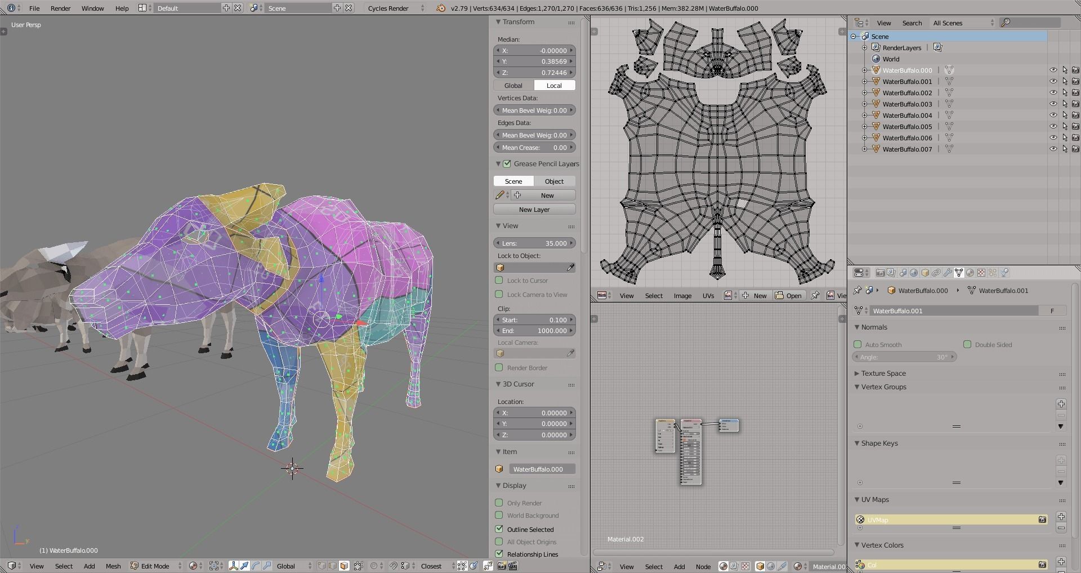Collapse the Scene node in outliner
The width and height of the screenshot is (1081, 573).
click(854, 37)
